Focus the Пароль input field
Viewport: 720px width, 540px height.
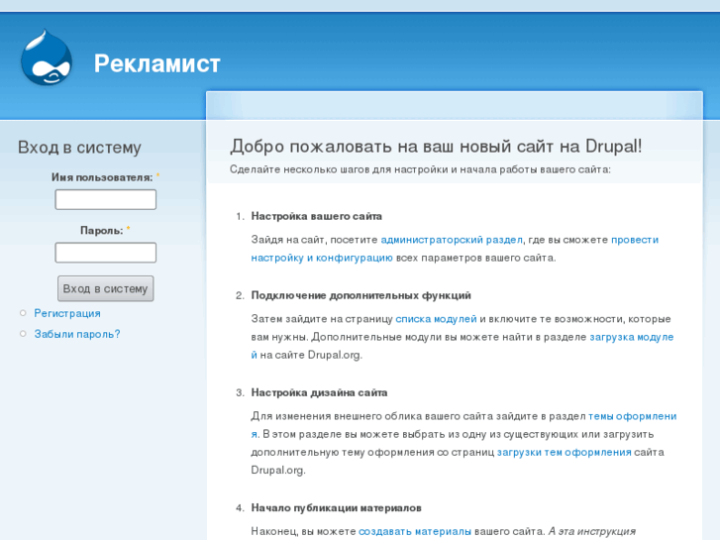[106, 253]
